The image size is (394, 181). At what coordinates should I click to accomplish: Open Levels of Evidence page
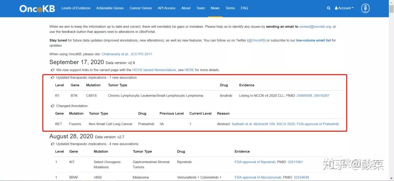pos(76,8)
